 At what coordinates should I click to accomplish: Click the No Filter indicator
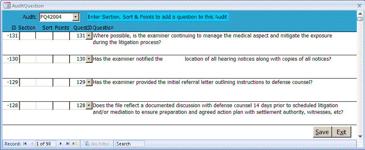(x=97, y=144)
